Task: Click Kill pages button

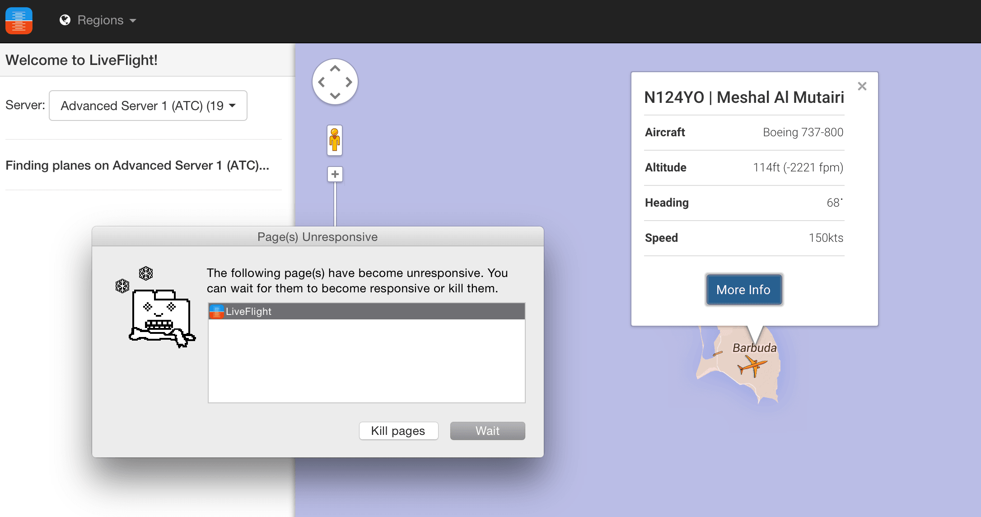Action: click(398, 431)
